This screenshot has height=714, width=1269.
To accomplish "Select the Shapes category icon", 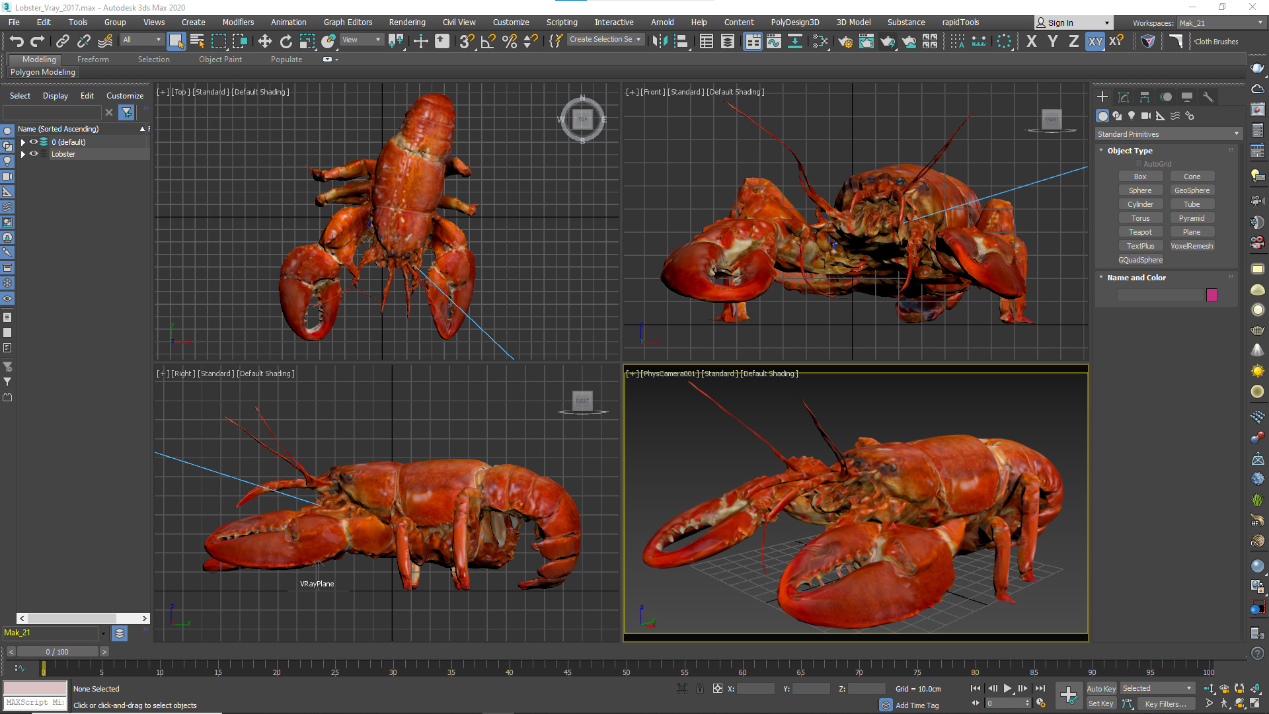I will point(1117,116).
